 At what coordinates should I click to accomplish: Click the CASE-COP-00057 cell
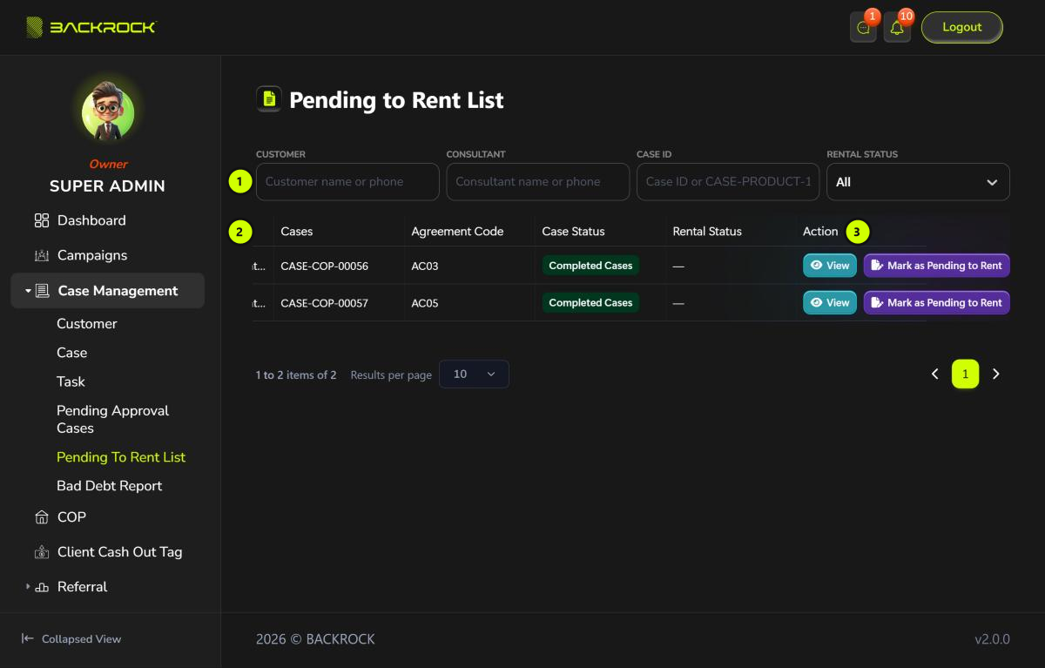(x=324, y=302)
